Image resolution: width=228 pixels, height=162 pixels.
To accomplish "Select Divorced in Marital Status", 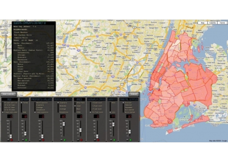I will click(128, 103).
